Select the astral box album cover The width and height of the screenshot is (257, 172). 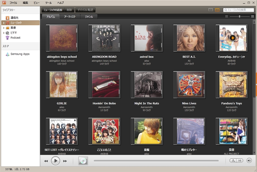pos(147,38)
